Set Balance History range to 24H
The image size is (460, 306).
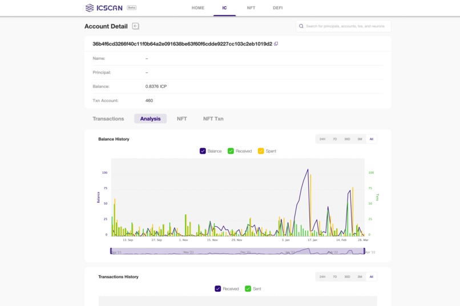coord(322,139)
